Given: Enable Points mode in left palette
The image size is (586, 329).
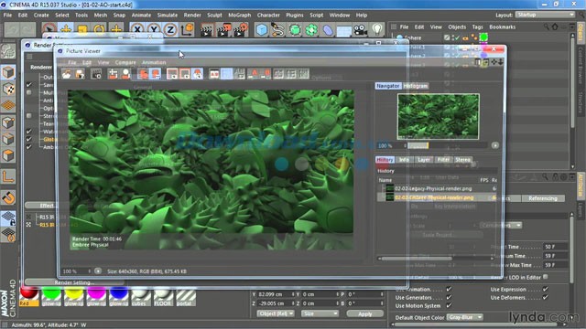Looking at the screenshot, I should [x=8, y=122].
